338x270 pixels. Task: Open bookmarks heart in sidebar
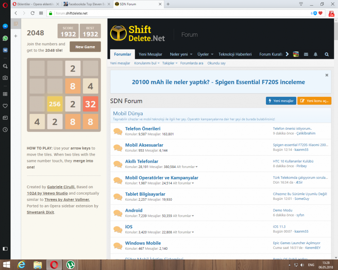coord(5,106)
